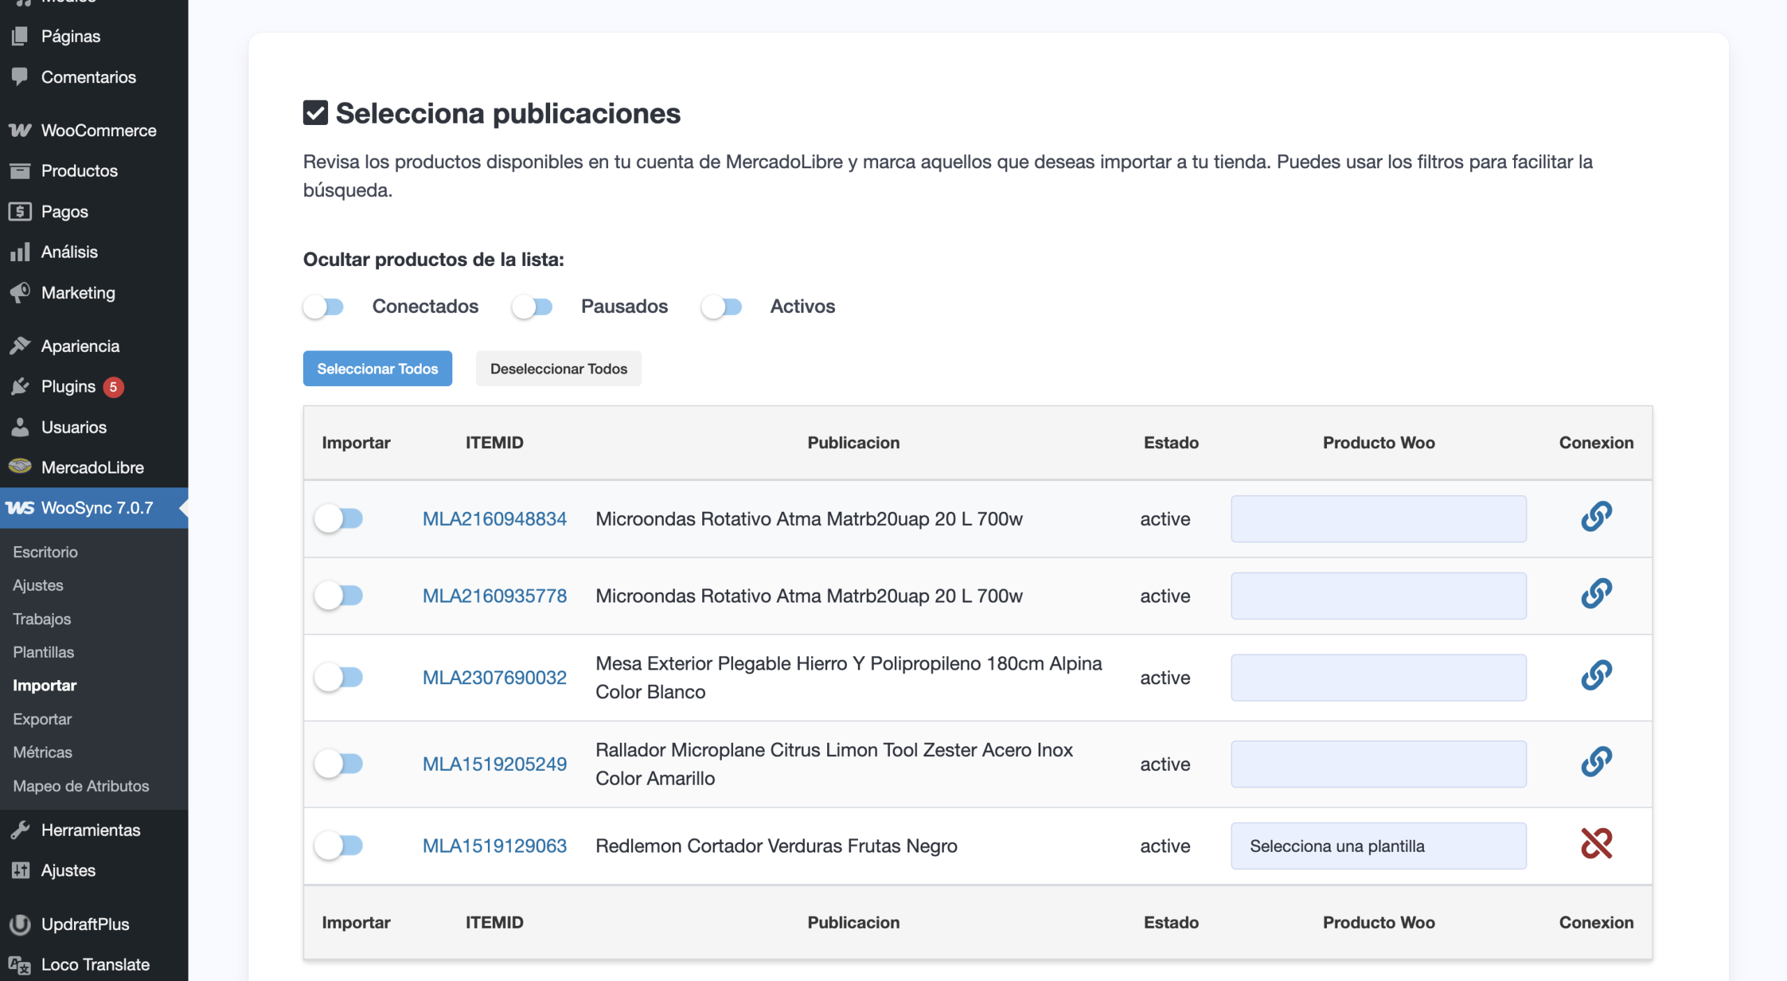Click the UpdraftPlus logo icon

tap(20, 924)
